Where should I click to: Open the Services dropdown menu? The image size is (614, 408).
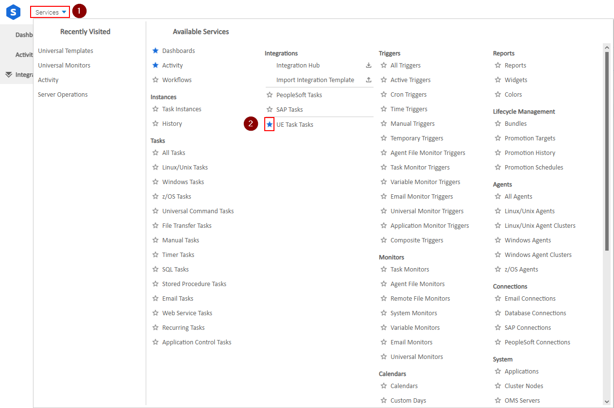pos(50,12)
